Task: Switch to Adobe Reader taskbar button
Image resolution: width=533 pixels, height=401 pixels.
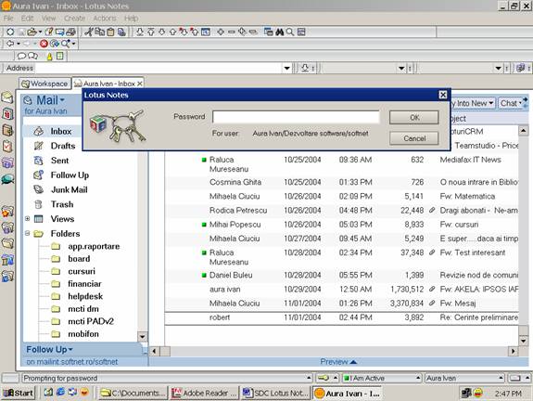Action: [204, 394]
